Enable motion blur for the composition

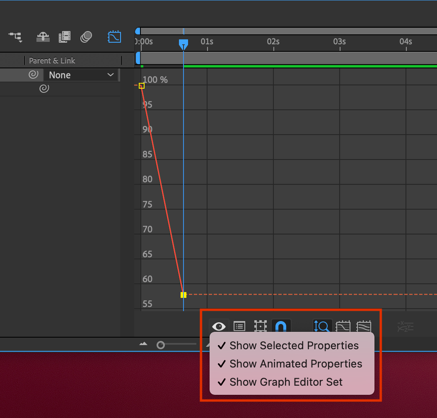(86, 37)
